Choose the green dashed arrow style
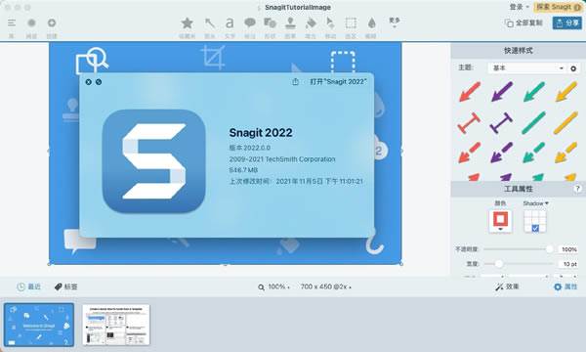Image resolution: width=586 pixels, height=352 pixels. [x=534, y=153]
